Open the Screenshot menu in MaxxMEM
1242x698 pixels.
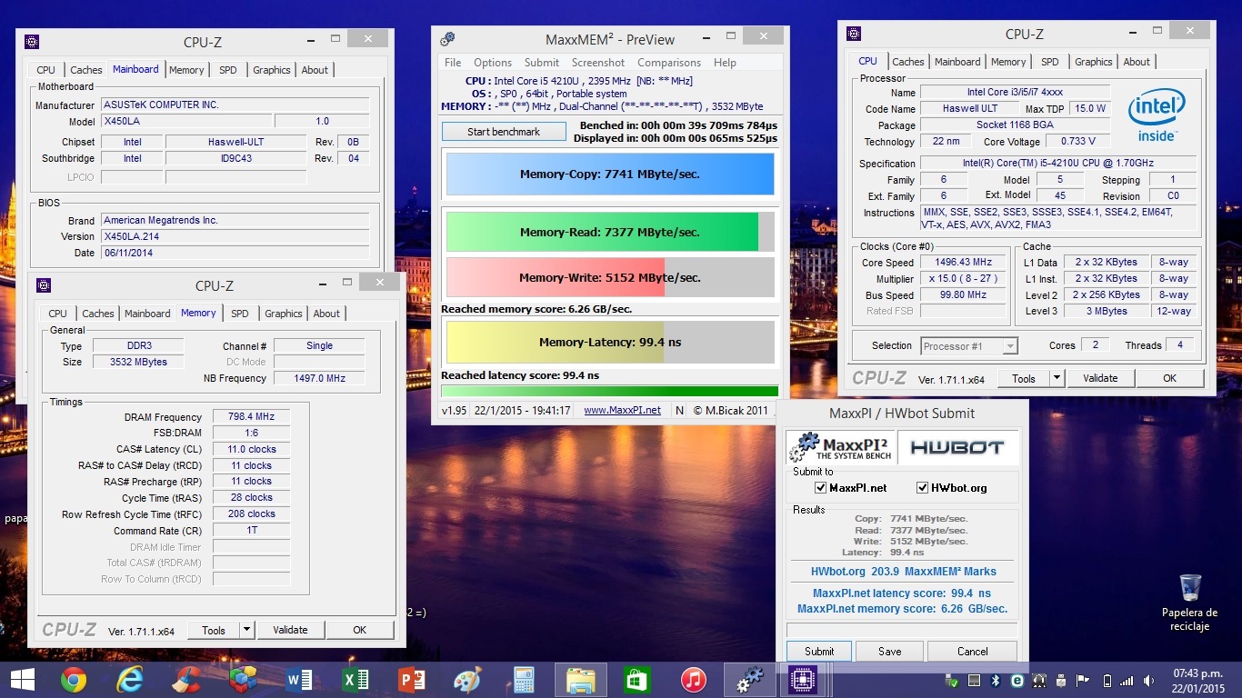(598, 63)
